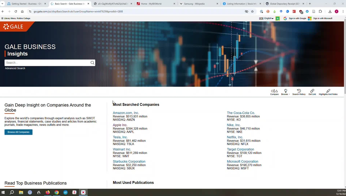This screenshot has width=346, height=196.
Task: Click the page vertical scrollbar
Action: click(x=345, y=57)
